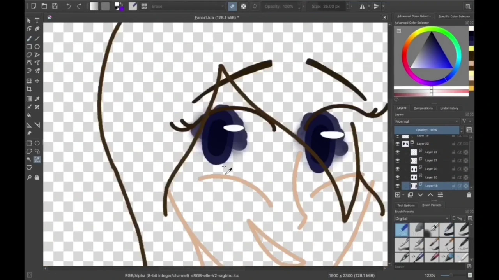Move the layer up with the up arrow
The image size is (499, 280).
pyautogui.click(x=430, y=195)
